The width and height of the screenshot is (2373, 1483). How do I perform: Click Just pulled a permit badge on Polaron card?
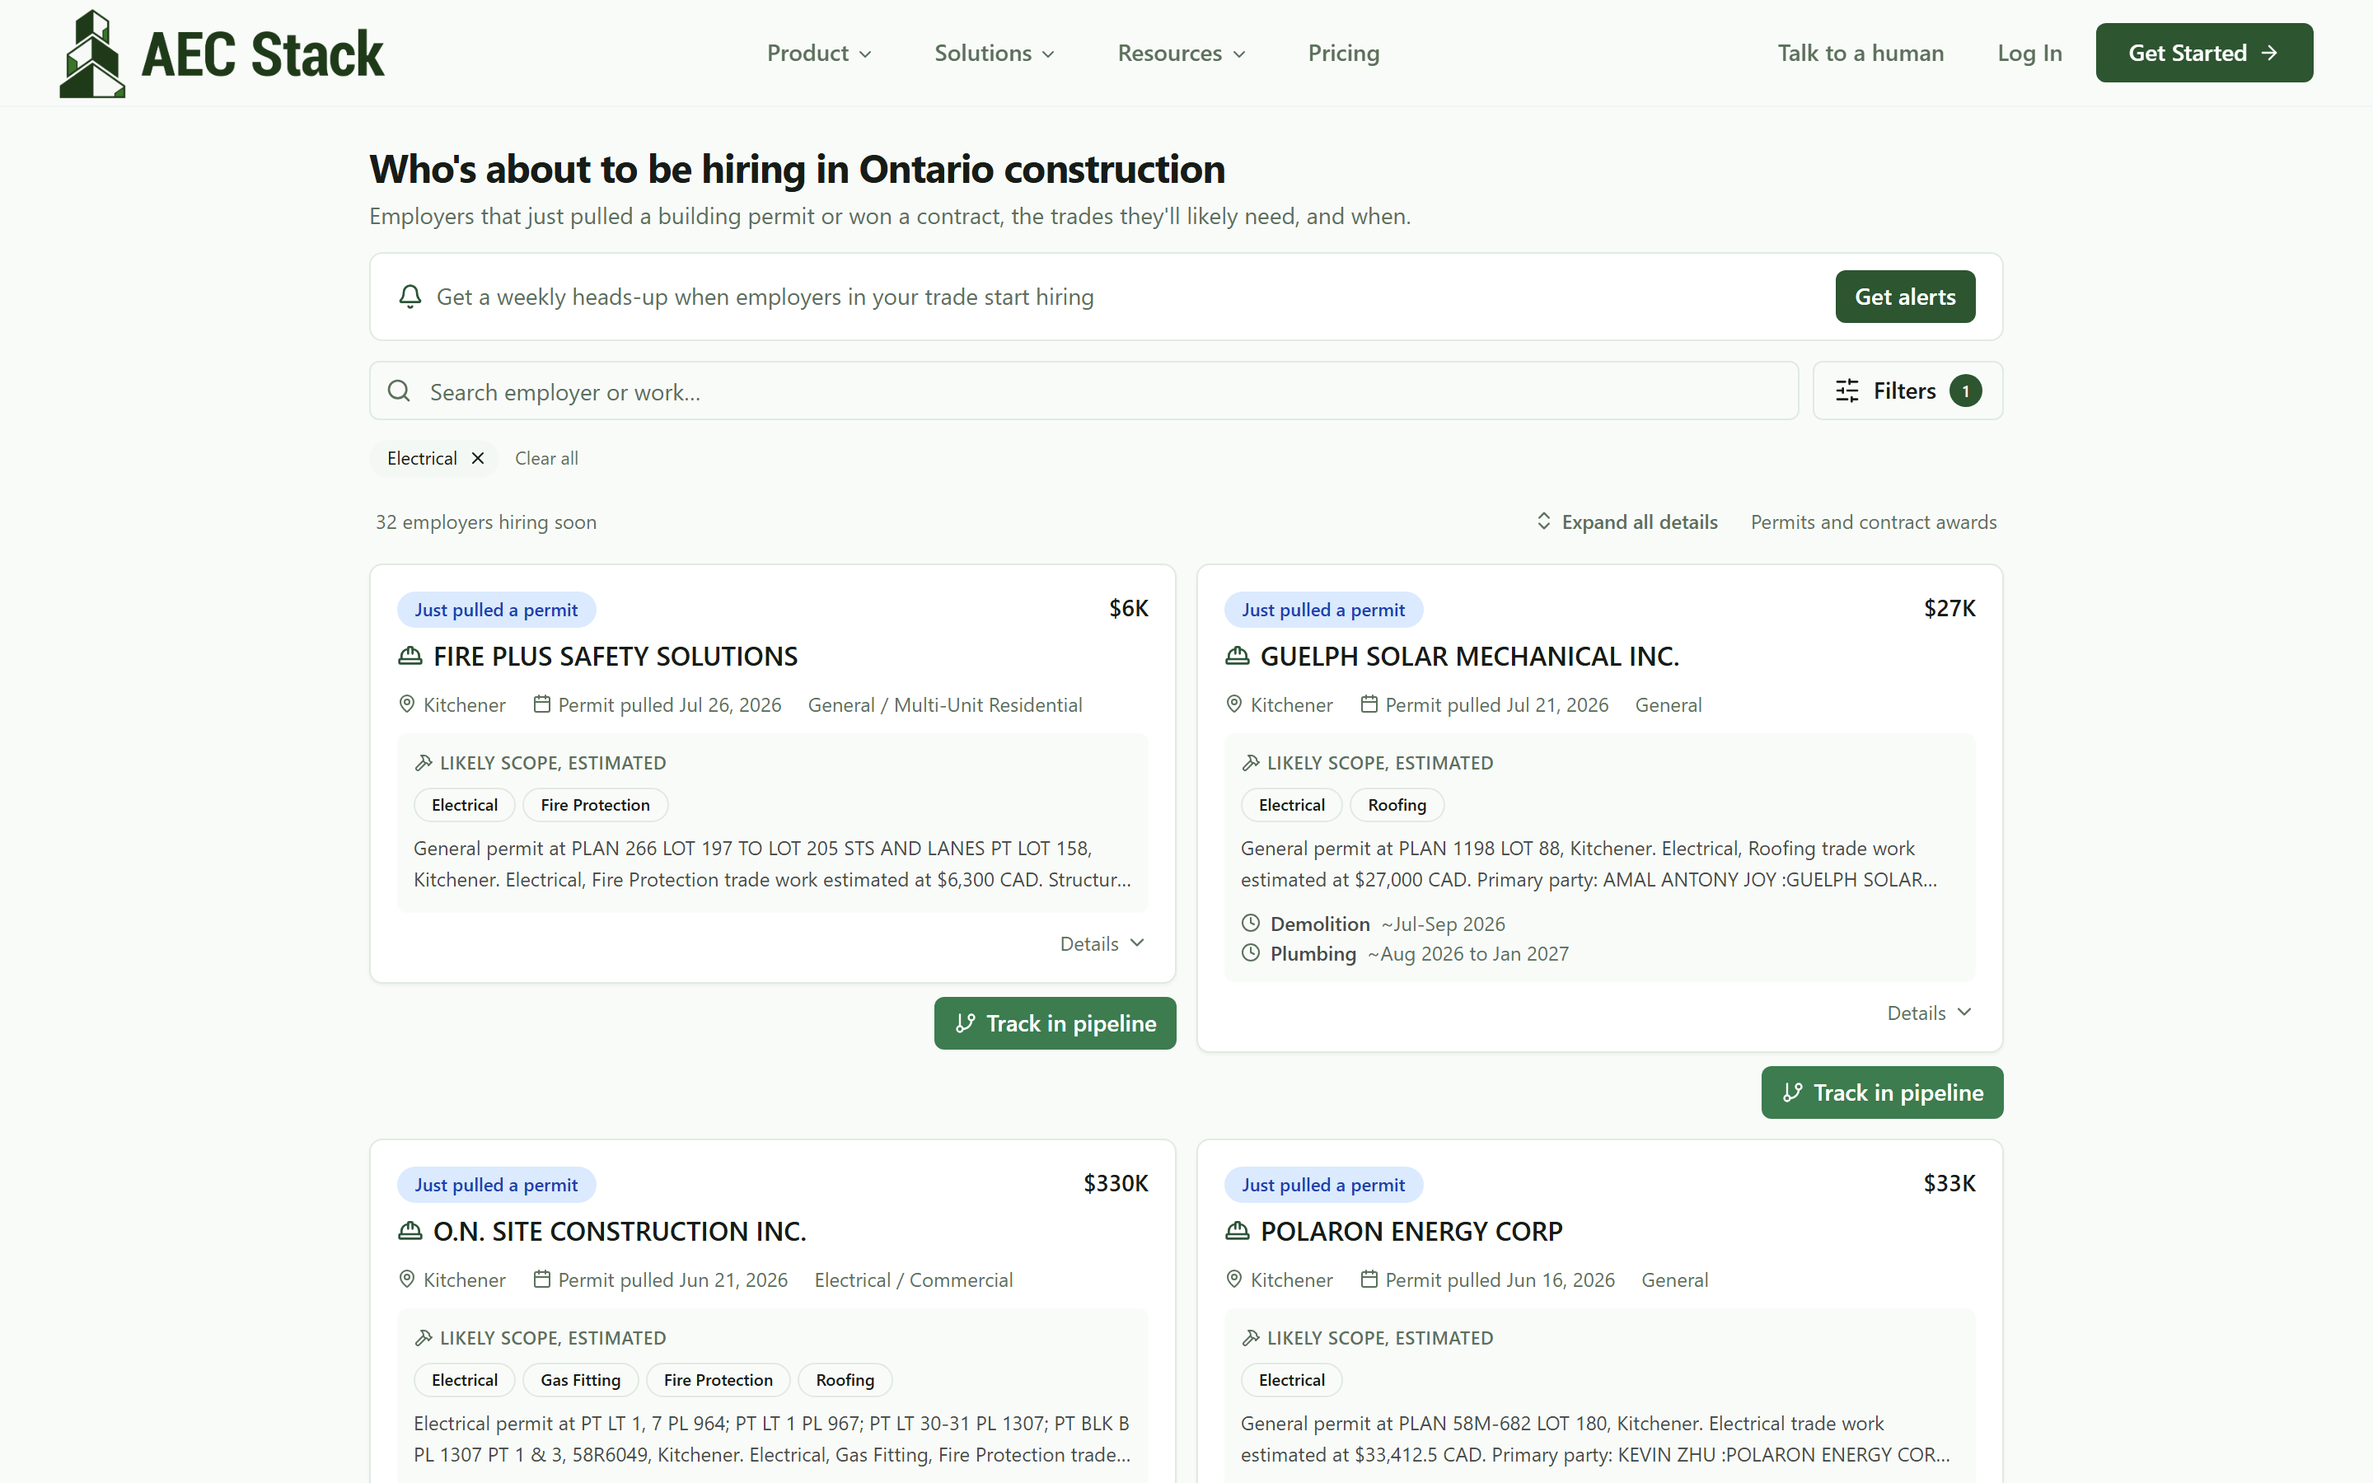(x=1324, y=1184)
